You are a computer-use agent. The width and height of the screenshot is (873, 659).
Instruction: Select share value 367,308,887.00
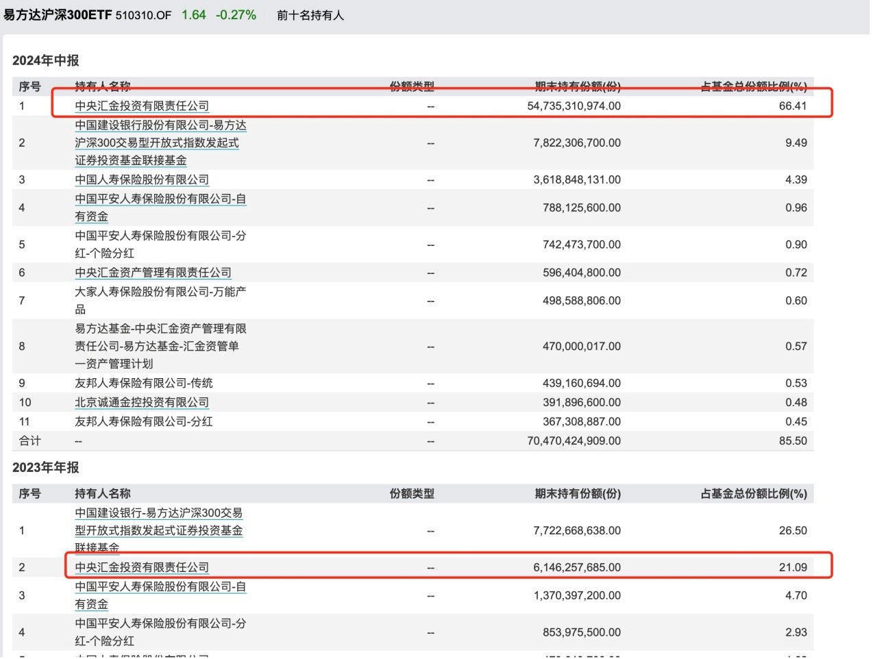tap(582, 422)
